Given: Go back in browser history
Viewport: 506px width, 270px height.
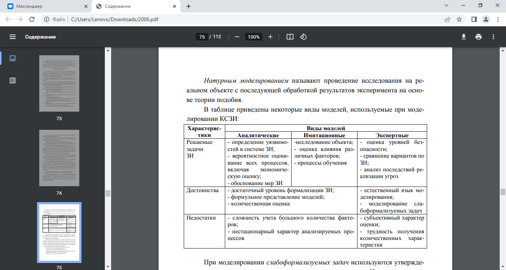Looking at the screenshot, I should (x=8, y=19).
